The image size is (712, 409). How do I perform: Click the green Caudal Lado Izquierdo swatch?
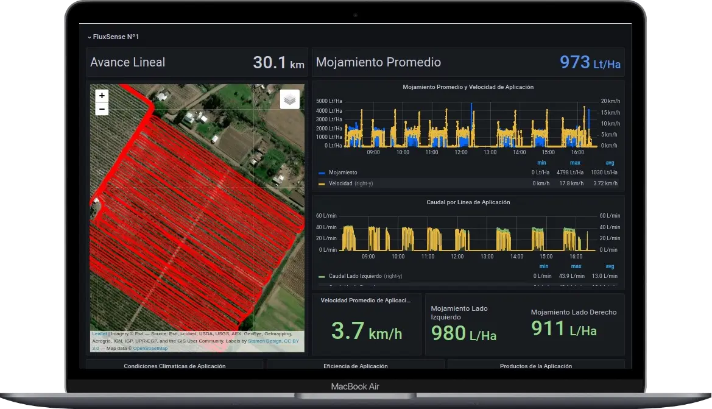point(322,276)
